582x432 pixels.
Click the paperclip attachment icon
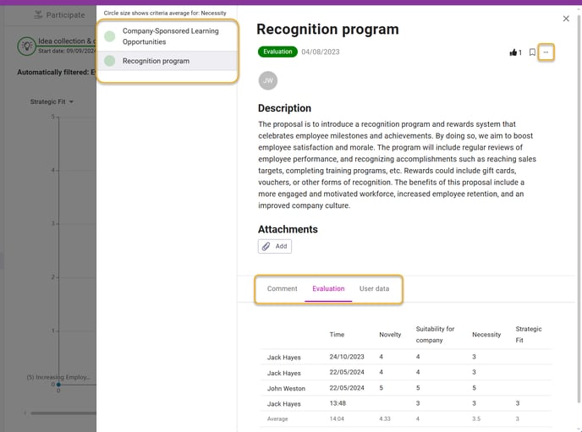(266, 246)
